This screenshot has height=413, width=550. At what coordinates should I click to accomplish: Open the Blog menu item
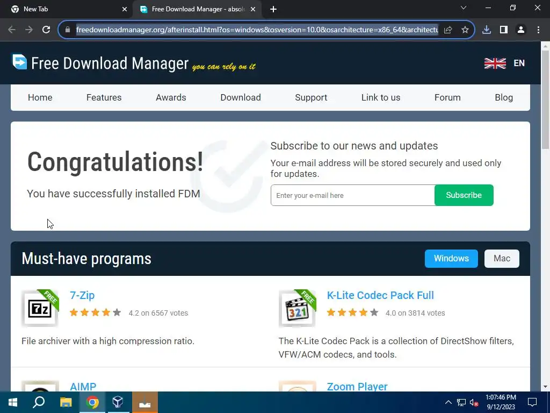tap(504, 98)
